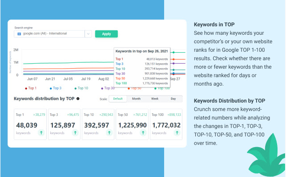The height and width of the screenshot is (177, 286).
Task: Click the green up arrow in Top 50 card
Action: pos(143,132)
